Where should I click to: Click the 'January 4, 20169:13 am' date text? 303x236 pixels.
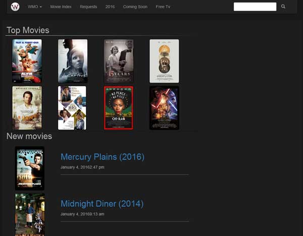pos(82,214)
